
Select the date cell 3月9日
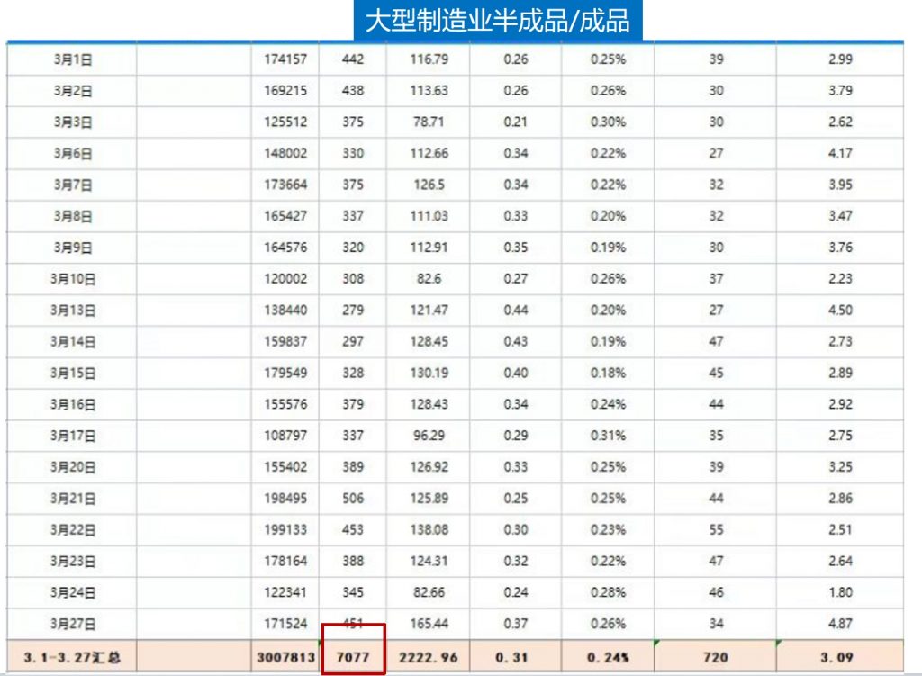pos(73,248)
